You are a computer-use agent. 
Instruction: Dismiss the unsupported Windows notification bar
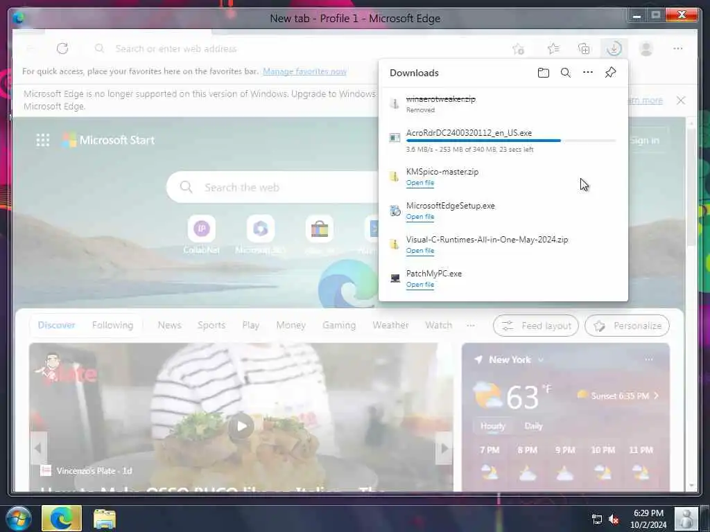coord(681,100)
